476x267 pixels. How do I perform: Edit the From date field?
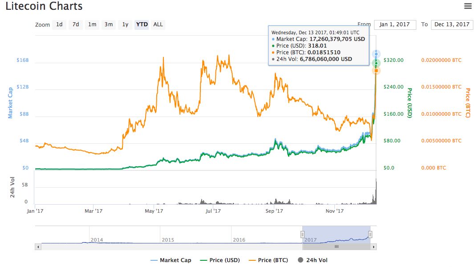point(395,24)
